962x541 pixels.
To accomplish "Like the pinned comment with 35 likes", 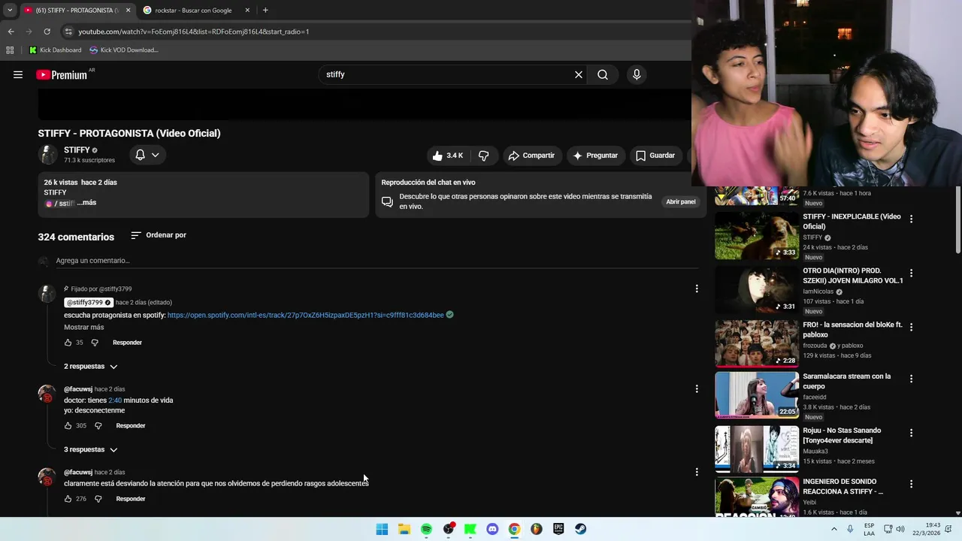I will tap(68, 343).
